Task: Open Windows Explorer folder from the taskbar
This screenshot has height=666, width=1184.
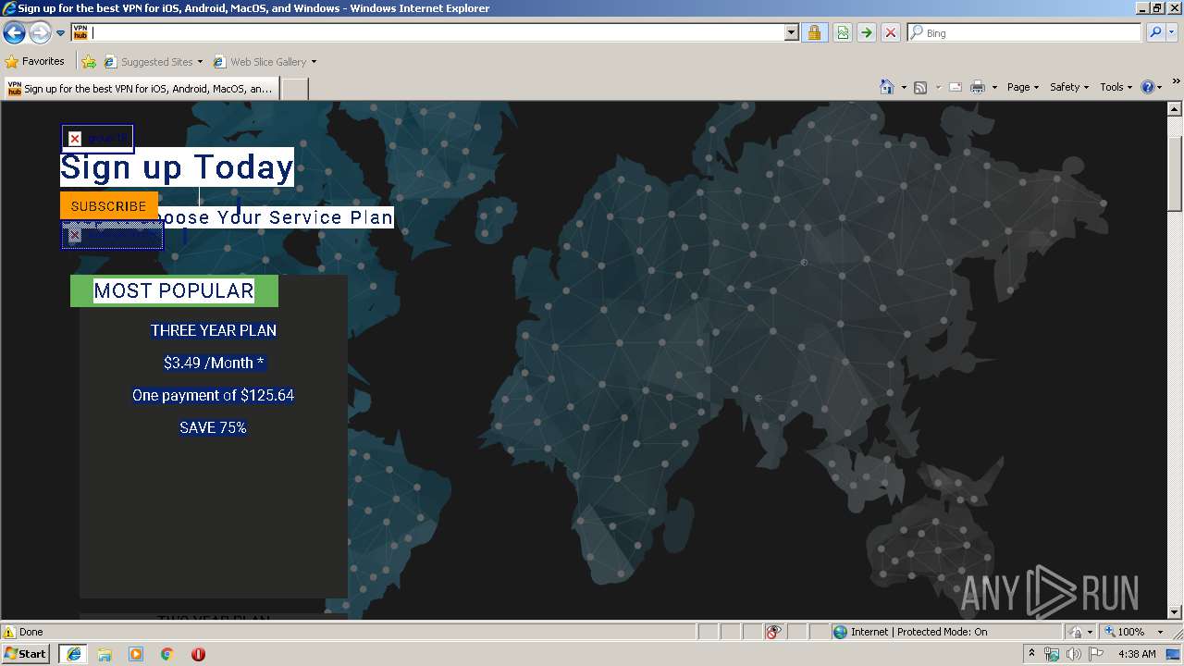Action: 105,654
